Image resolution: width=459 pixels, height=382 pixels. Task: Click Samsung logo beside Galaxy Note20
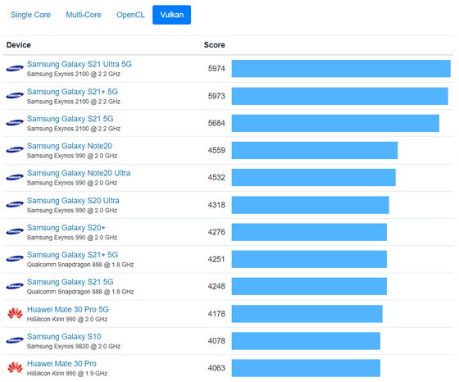click(x=15, y=150)
